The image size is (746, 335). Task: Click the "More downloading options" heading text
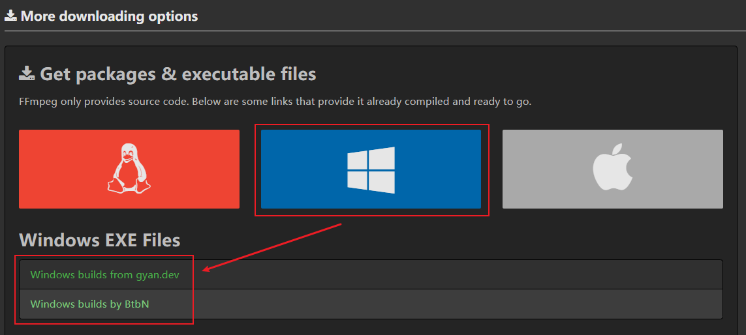point(109,16)
